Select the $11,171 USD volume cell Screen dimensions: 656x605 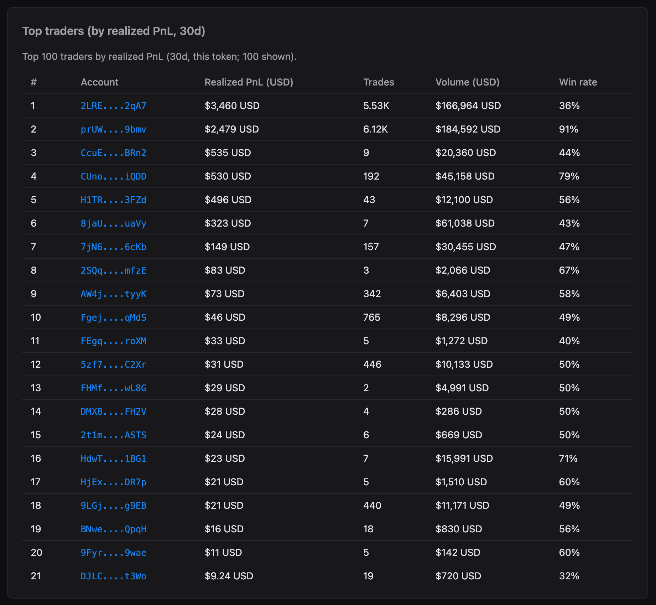pos(462,506)
